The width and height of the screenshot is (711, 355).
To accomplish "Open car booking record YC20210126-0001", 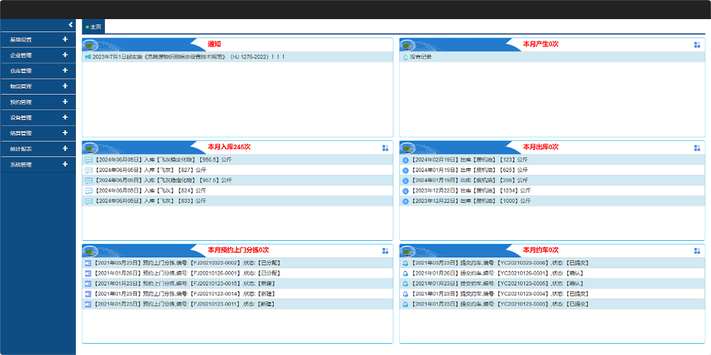I will 497,273.
